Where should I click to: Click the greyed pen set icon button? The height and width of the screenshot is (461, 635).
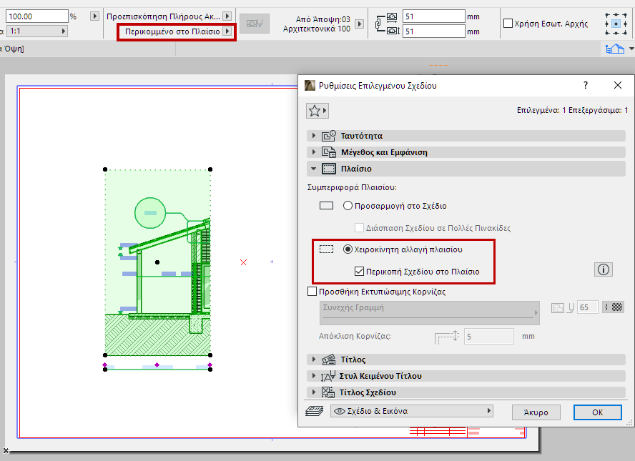(255, 24)
